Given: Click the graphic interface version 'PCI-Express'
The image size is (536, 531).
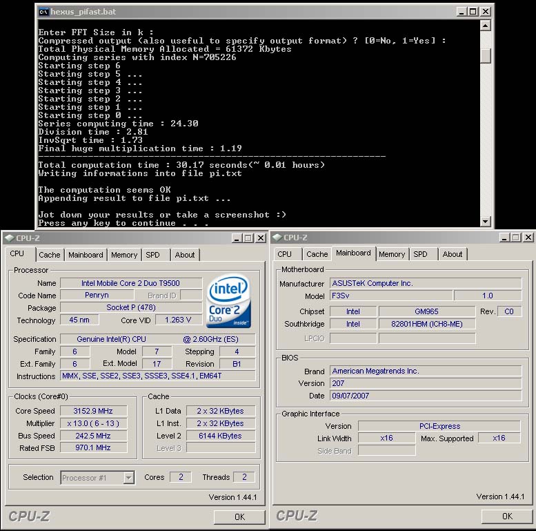Looking at the screenshot, I should click(439, 426).
